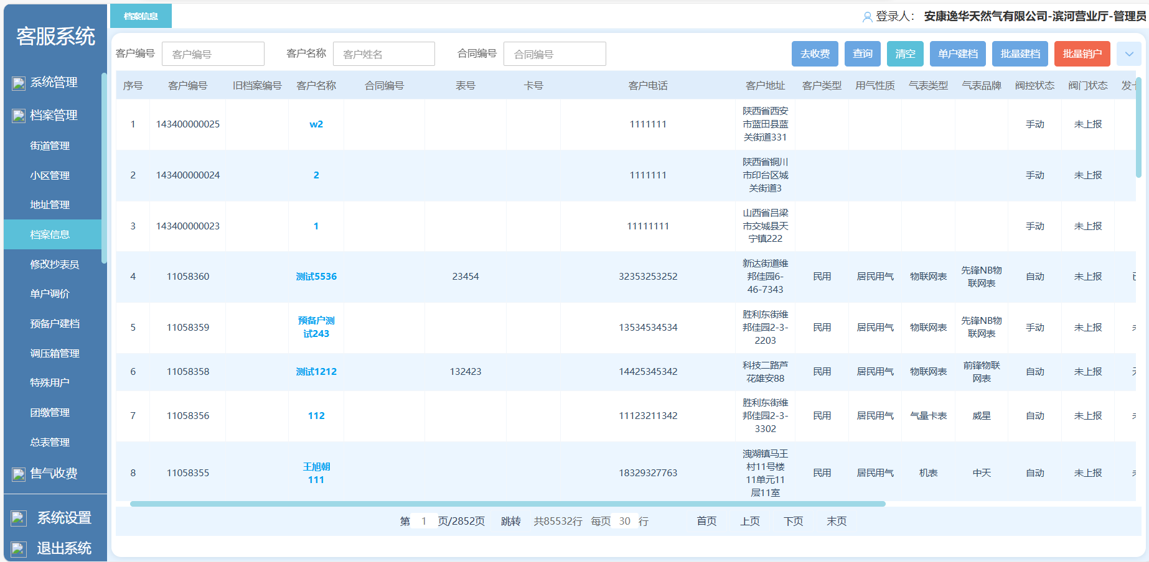1149x562 pixels.
Task: Go to 首页 first page
Action: 706,521
